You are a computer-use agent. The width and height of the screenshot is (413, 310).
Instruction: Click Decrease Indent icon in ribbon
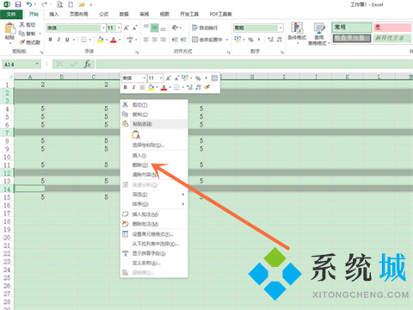coord(175,40)
